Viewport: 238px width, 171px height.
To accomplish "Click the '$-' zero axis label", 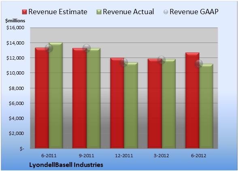I will (x=22, y=148).
